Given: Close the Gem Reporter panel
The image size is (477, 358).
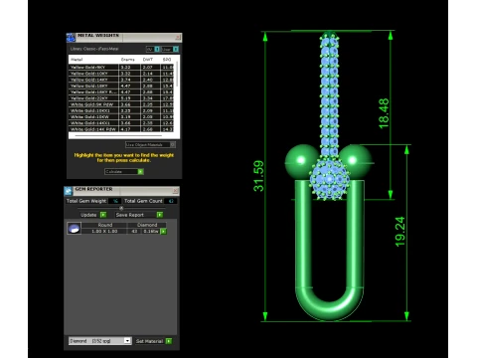Looking at the screenshot, I should (176, 191).
